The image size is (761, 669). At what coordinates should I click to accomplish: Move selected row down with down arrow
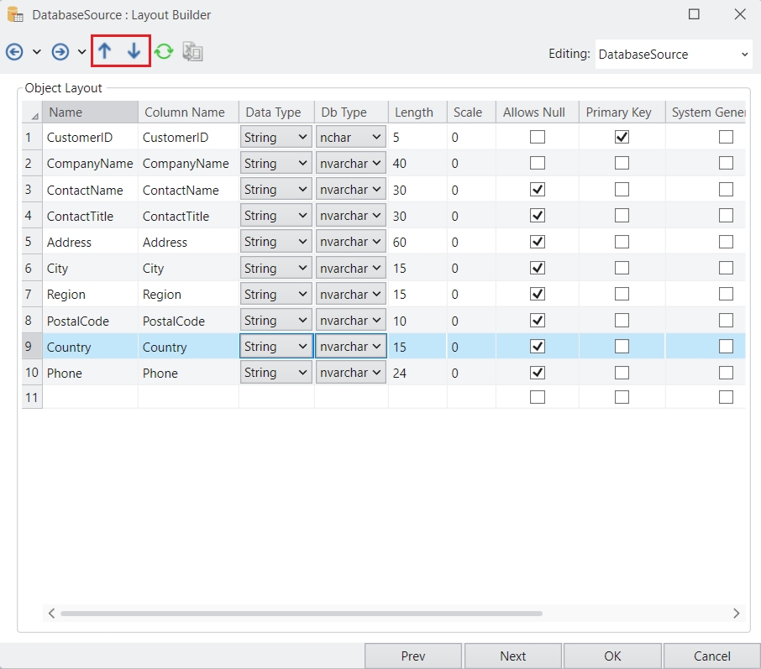tap(134, 51)
